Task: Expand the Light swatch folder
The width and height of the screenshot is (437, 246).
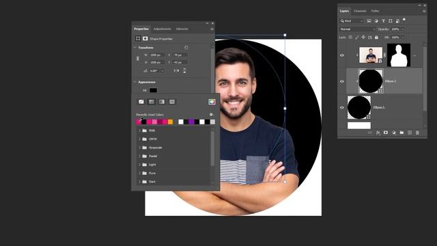Action: 139,165
